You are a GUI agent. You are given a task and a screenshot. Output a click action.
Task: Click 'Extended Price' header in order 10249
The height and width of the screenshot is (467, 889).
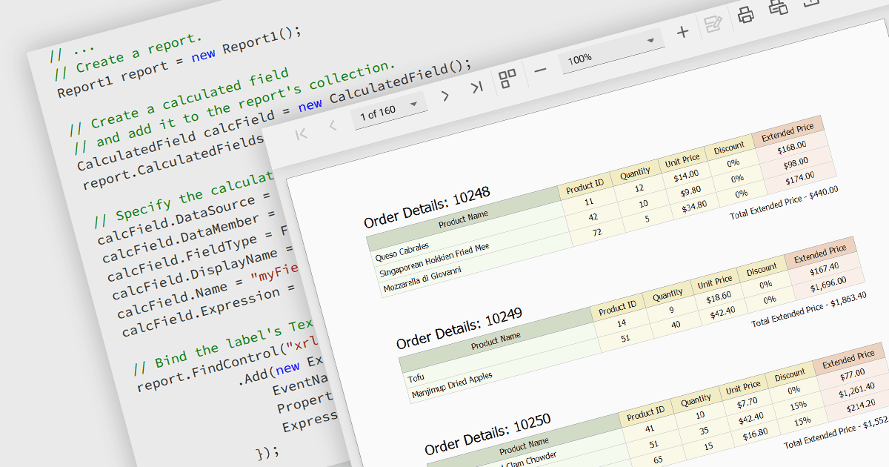[x=819, y=254]
